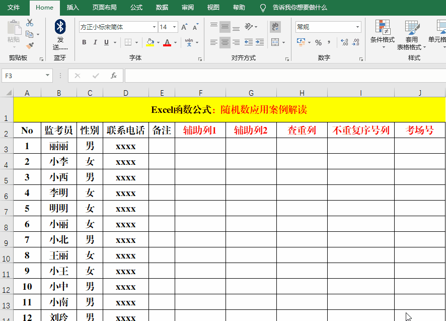Toggle Underline formatting
The image size is (446, 321).
pyautogui.click(x=106, y=42)
